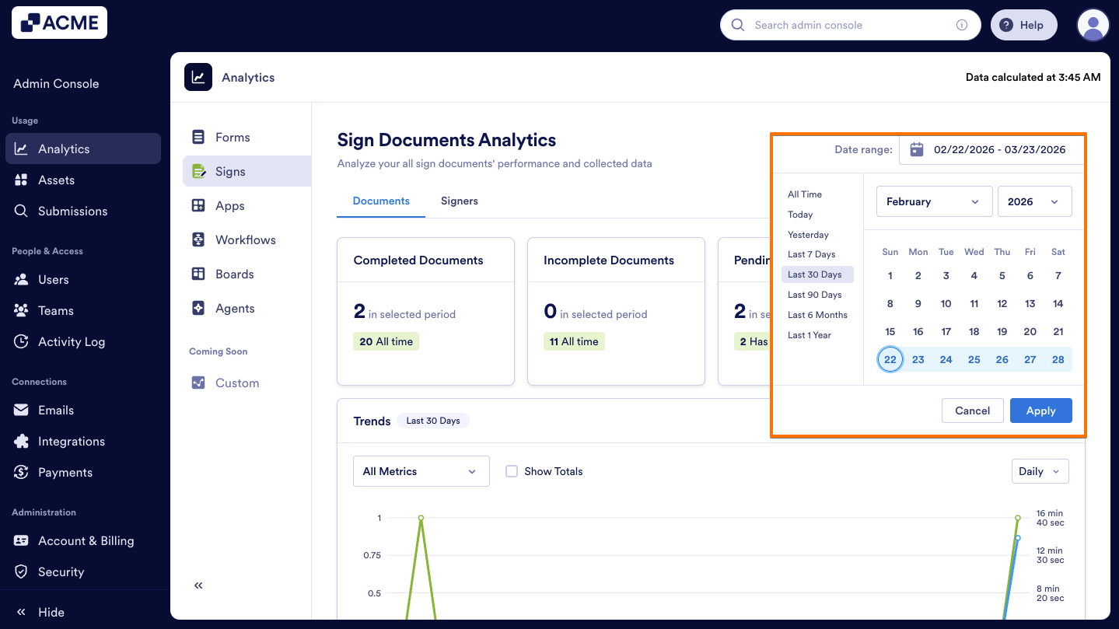Click day 22 in the calendar
This screenshot has height=629, width=1119.
click(890, 359)
